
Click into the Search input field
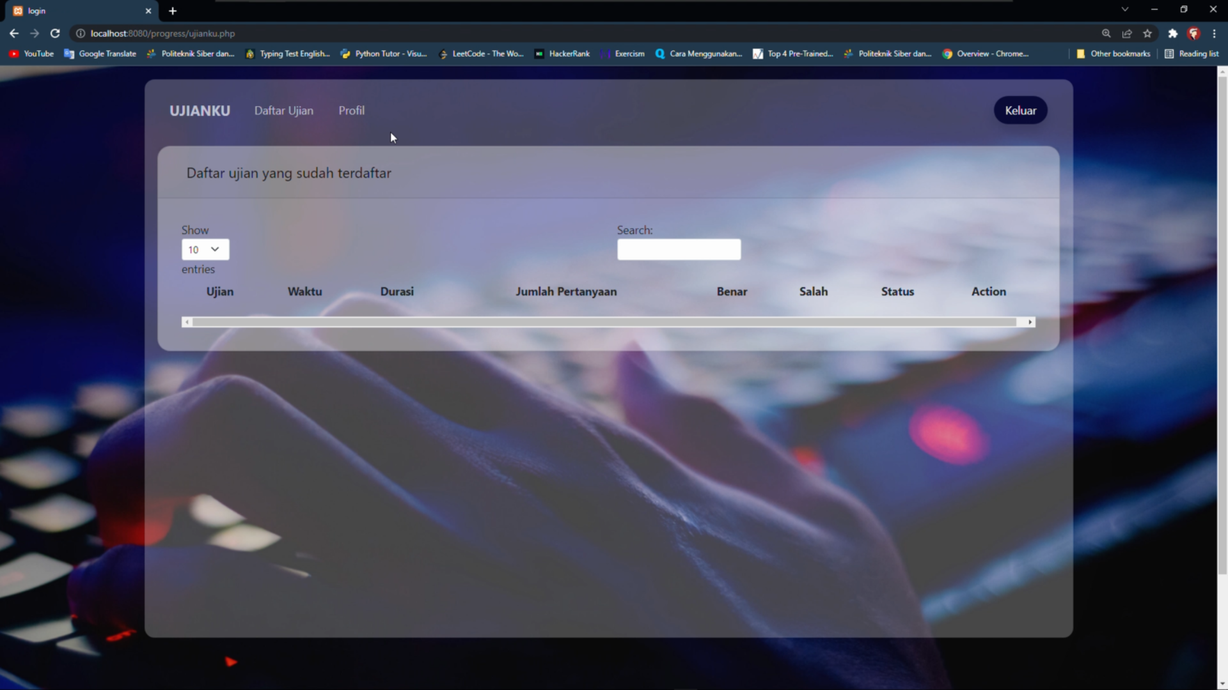pos(679,249)
